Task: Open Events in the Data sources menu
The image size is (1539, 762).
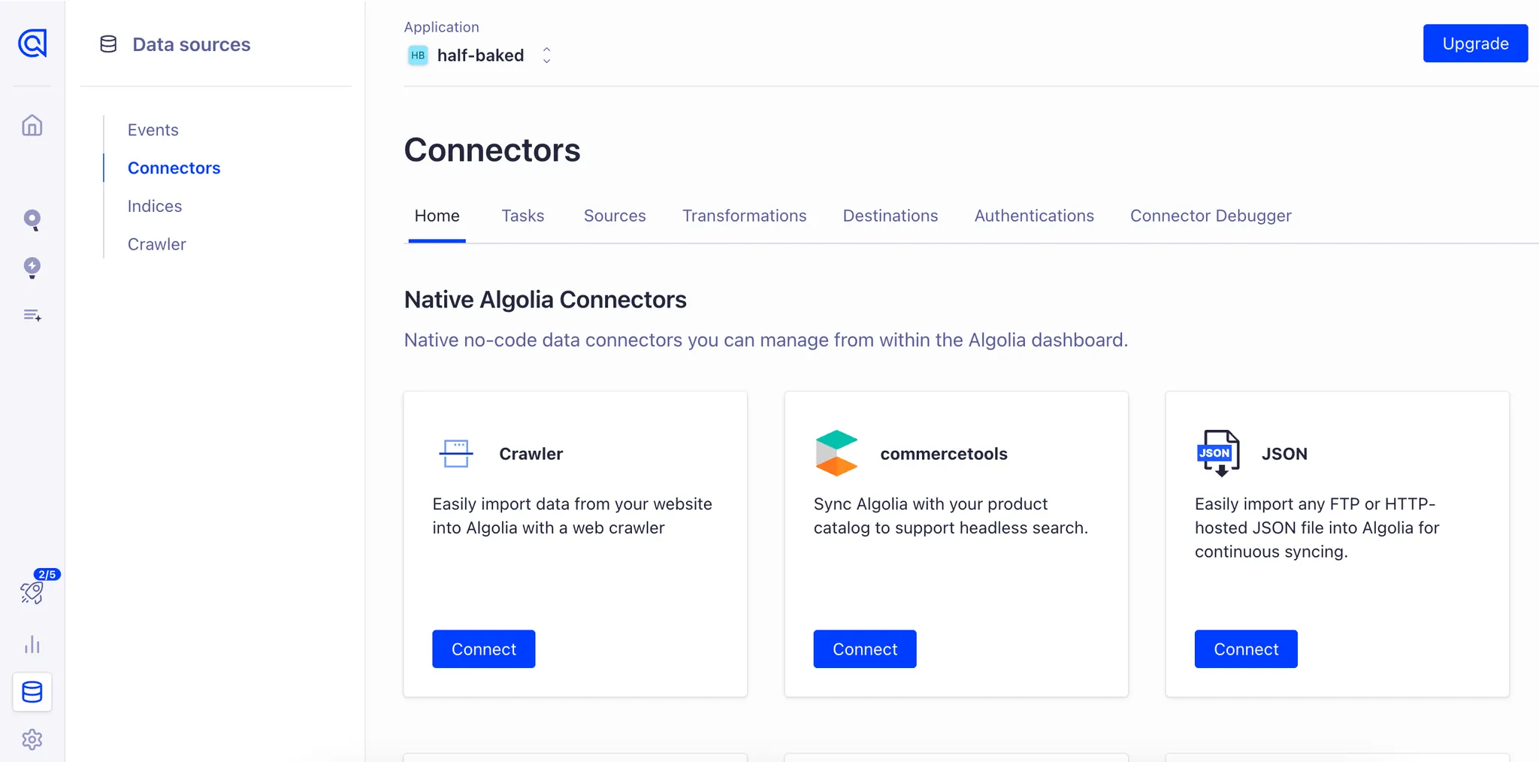Action: (x=153, y=130)
